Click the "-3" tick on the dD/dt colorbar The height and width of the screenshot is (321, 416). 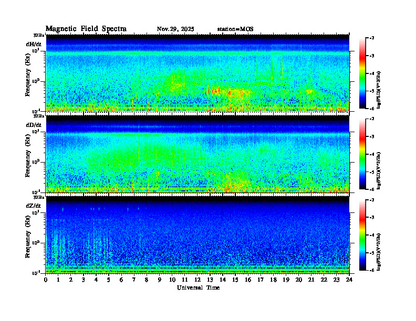[x=372, y=137]
